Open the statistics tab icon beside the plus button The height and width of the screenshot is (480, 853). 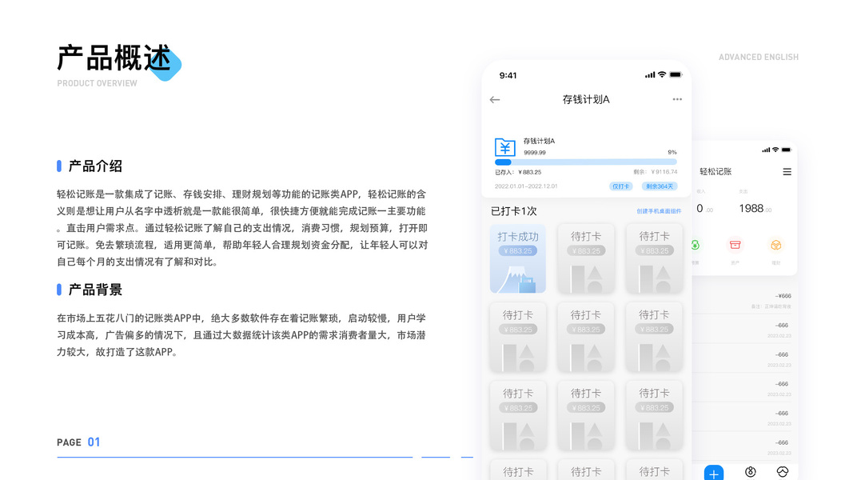point(750,472)
